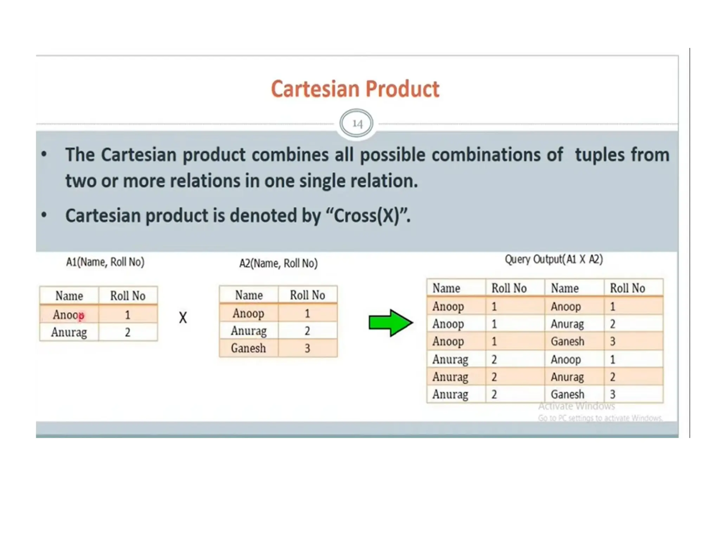Click Roll No header in A1 table
The height and width of the screenshot is (540, 720).
pos(128,296)
